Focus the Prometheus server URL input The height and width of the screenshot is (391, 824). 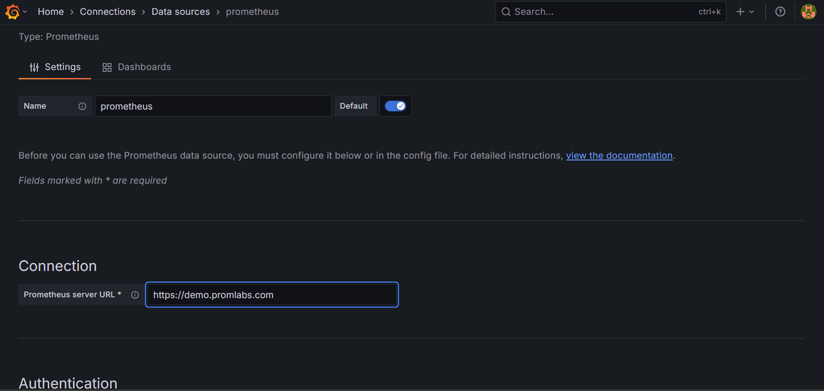[272, 295]
